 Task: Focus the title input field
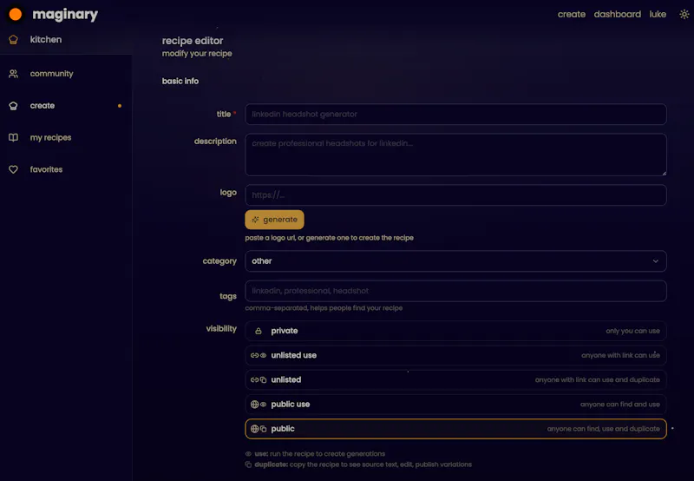pos(456,115)
